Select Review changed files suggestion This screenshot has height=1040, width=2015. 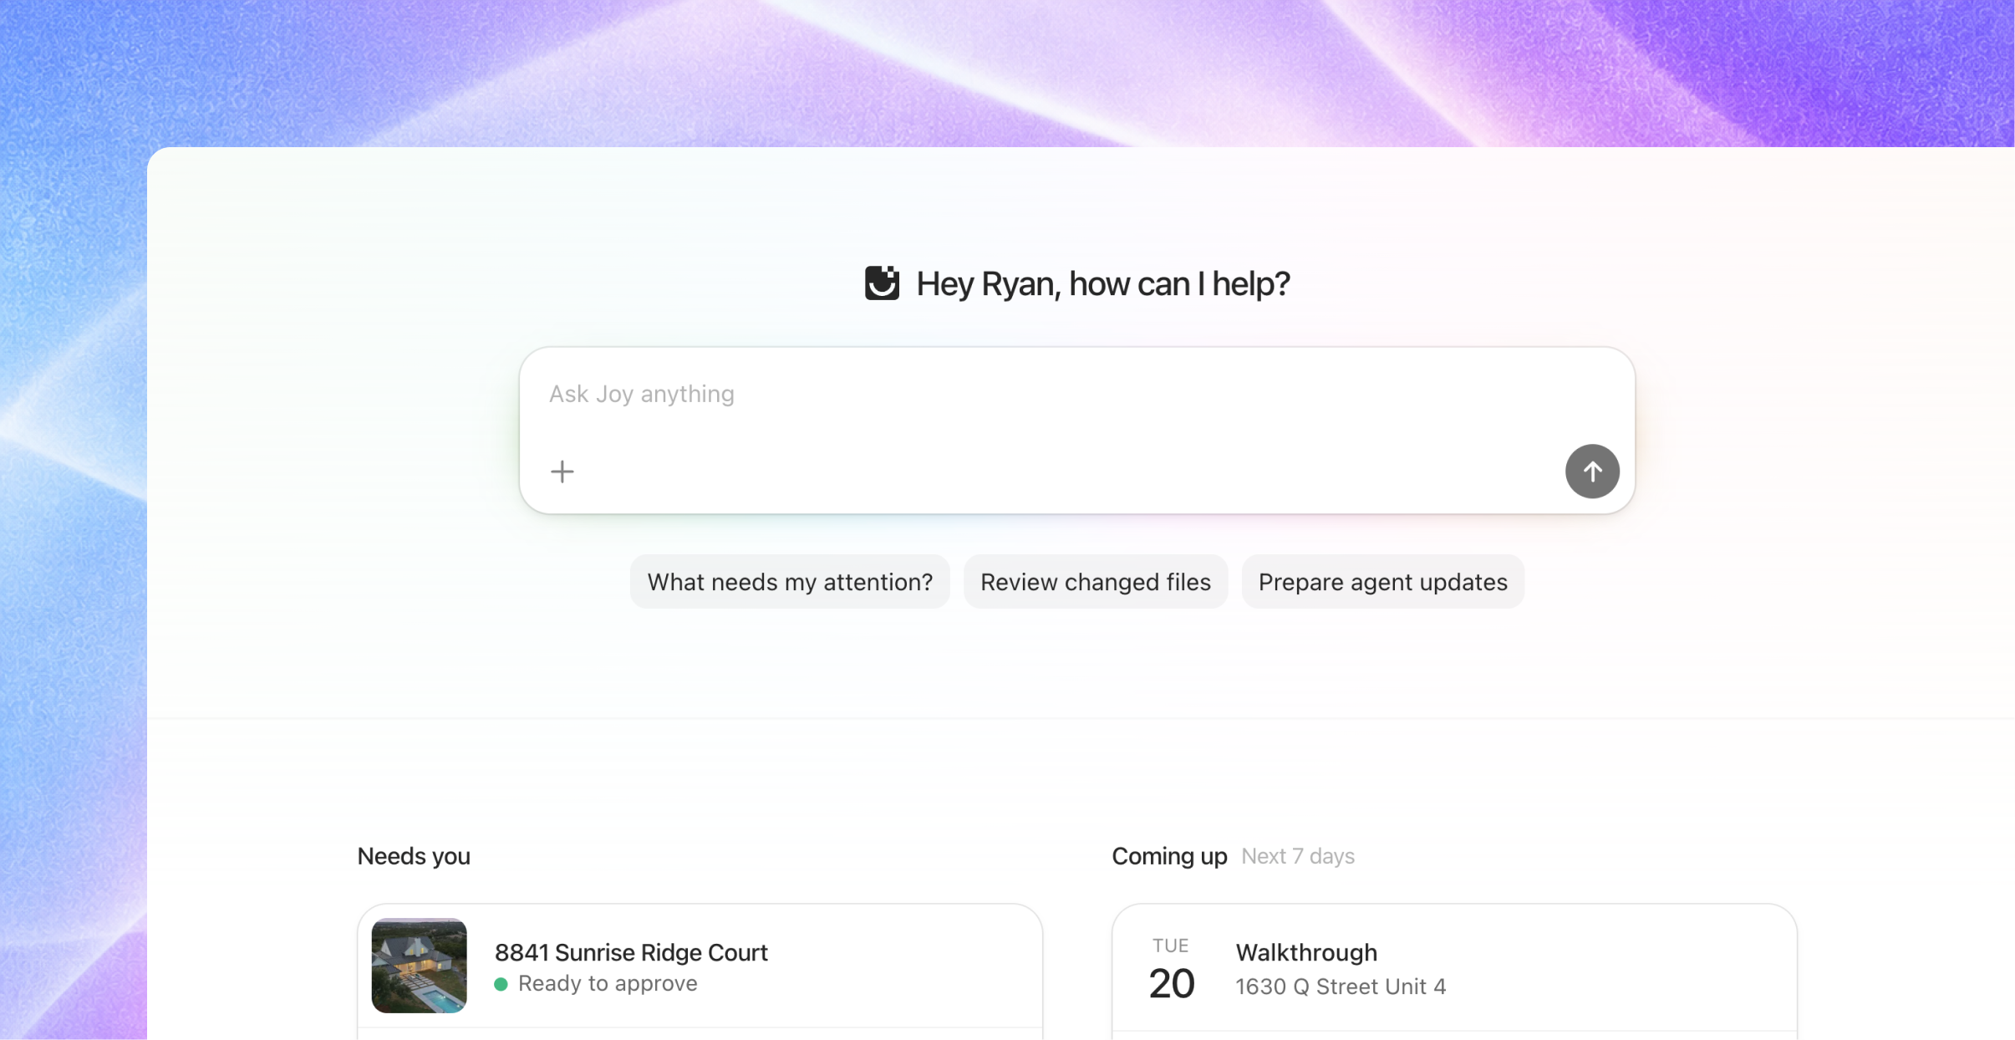coord(1096,582)
